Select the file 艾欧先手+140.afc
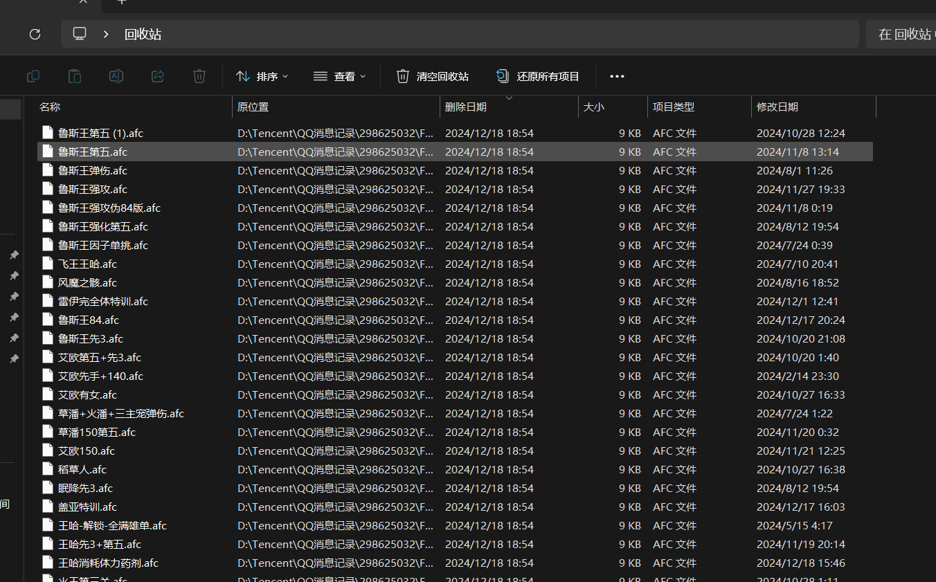Screen dimensions: 936x582 [x=455, y=376]
